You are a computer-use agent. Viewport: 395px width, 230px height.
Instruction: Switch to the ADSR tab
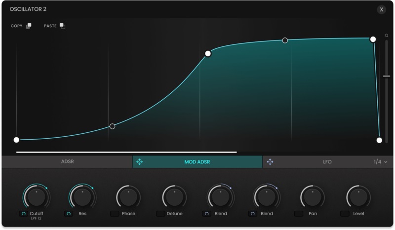pos(67,162)
